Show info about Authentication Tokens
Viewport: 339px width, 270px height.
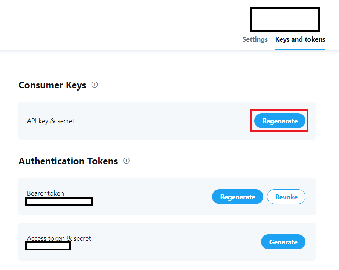126,161
